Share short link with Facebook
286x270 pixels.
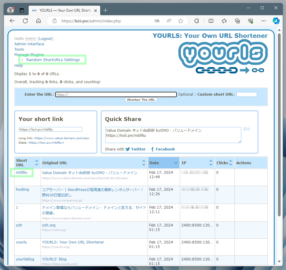[x=163, y=149]
